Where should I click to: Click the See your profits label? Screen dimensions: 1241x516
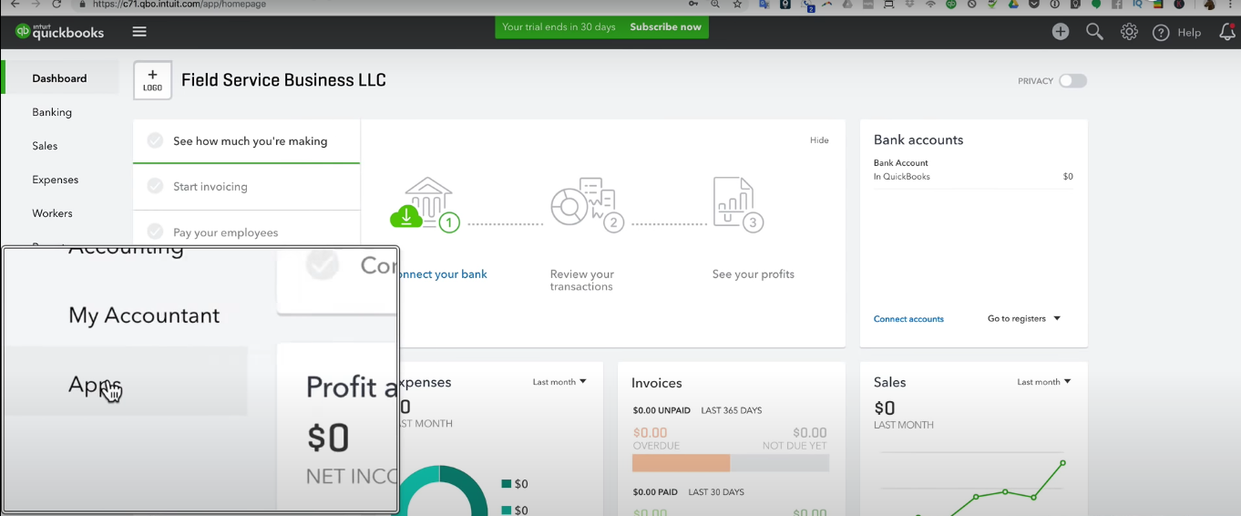[x=753, y=274]
